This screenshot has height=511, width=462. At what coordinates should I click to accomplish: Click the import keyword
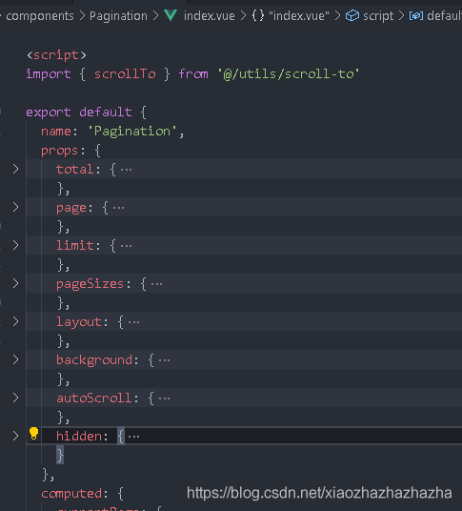(x=49, y=74)
